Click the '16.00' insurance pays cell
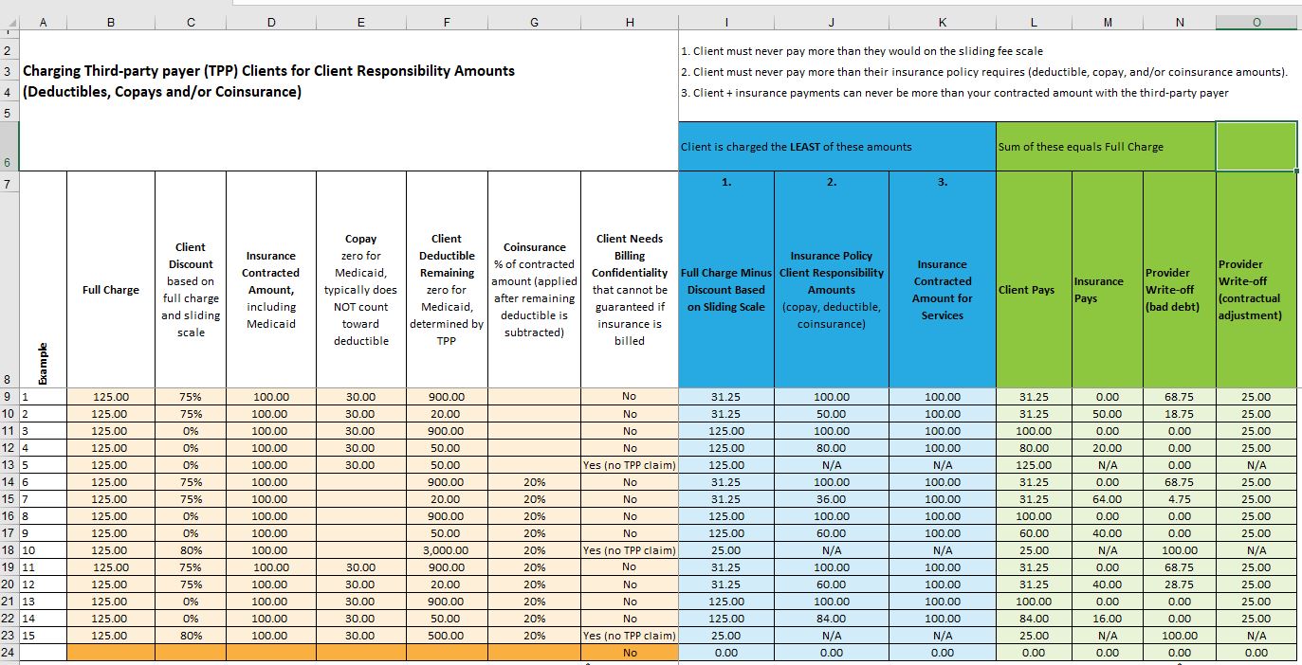1302x665 pixels. [x=1108, y=619]
